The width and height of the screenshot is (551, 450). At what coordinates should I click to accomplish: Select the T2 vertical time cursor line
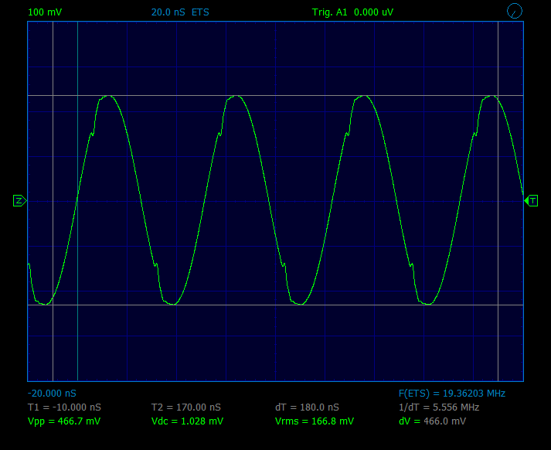coord(498,201)
